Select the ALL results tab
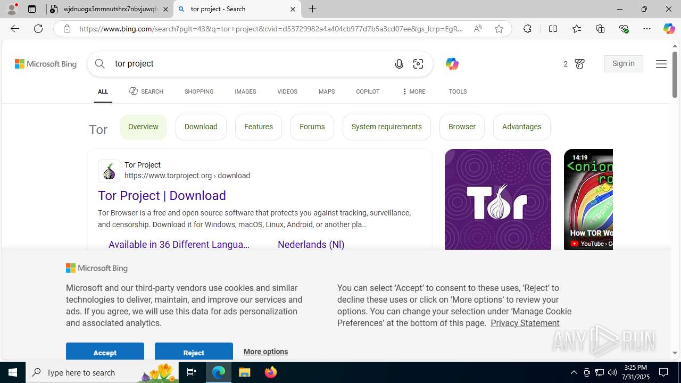 (103, 91)
